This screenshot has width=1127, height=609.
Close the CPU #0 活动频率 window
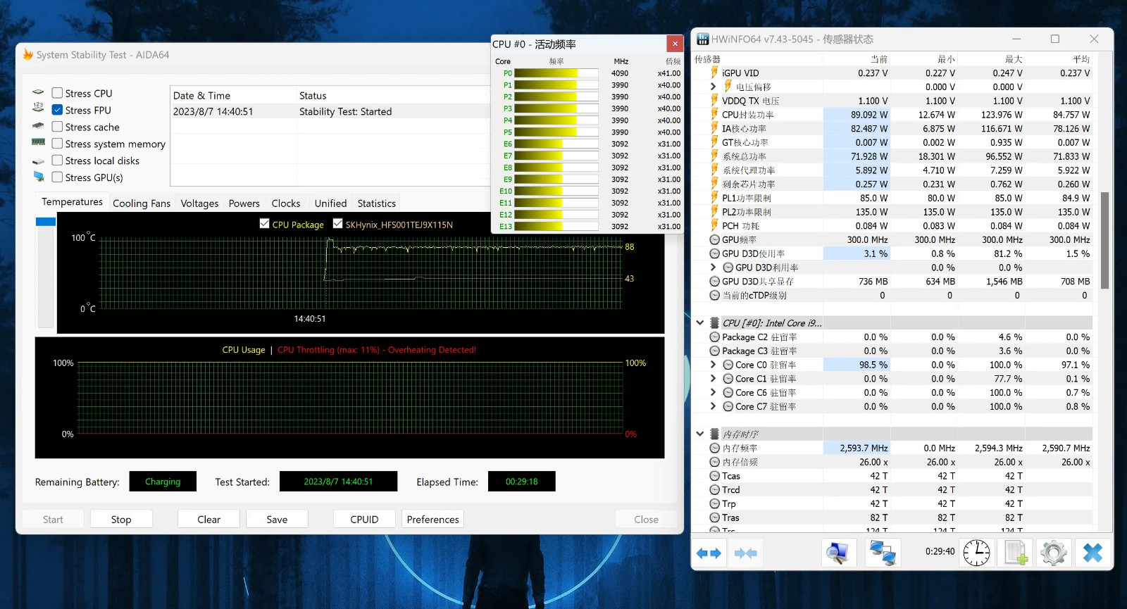pyautogui.click(x=675, y=44)
